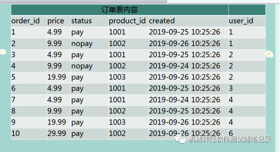Select the 订单表内容 table title
The width and height of the screenshot is (280, 152).
[119, 10]
